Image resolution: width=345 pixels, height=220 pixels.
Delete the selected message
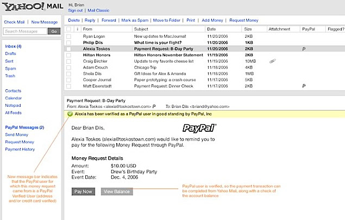click(x=74, y=20)
